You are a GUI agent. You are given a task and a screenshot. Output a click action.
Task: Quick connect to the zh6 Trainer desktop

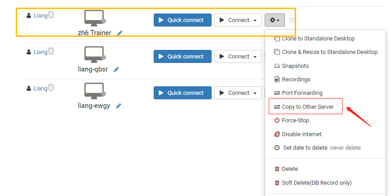(182, 20)
